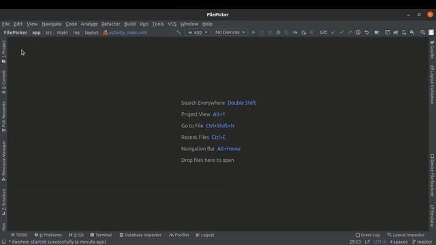The width and height of the screenshot is (436, 245).
Task: Open the Gradle side panel tab
Action: pyautogui.click(x=432, y=49)
